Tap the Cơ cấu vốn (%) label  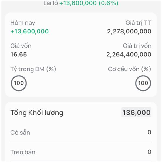pos(129,69)
